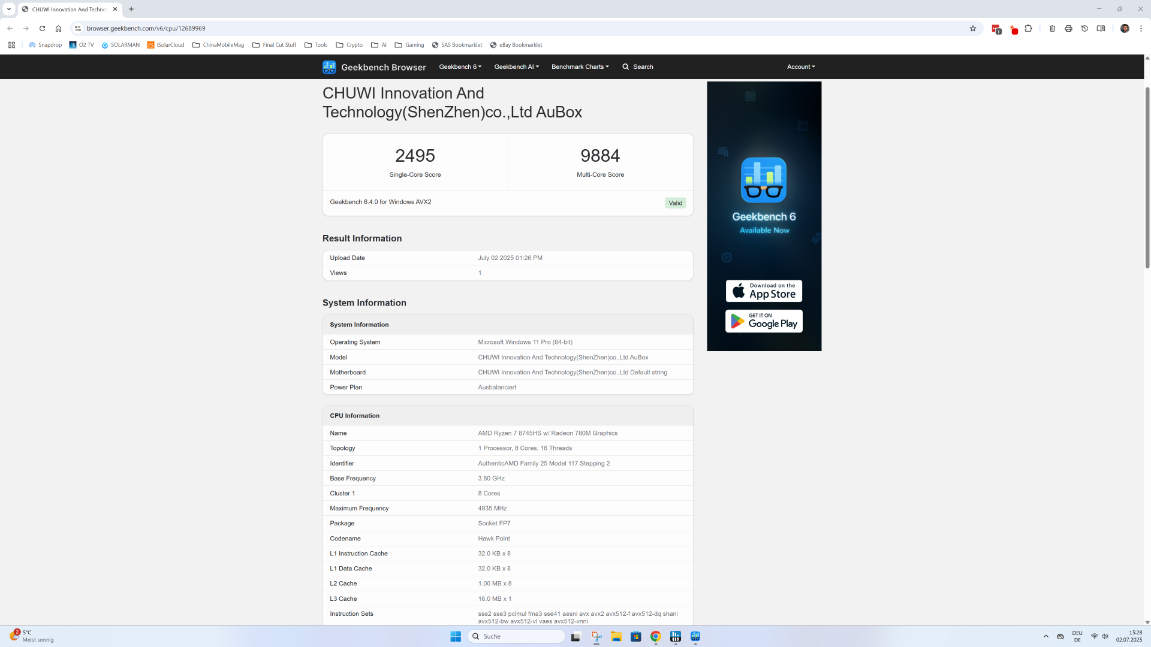Click Search in the Geekbench navbar

point(638,66)
